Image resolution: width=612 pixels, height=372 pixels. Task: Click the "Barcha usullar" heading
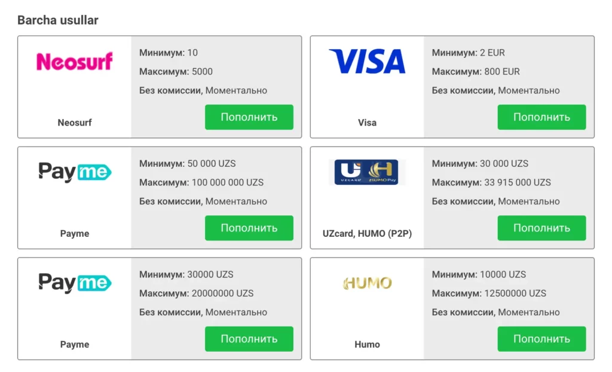[x=58, y=20]
